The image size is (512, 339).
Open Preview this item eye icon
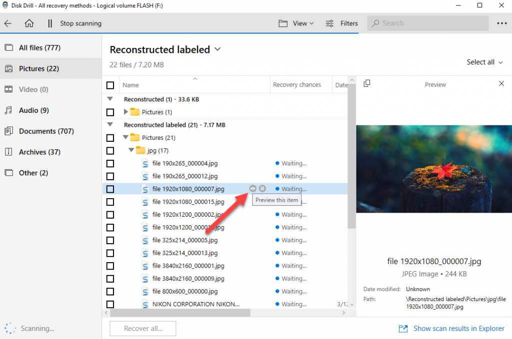[252, 189]
